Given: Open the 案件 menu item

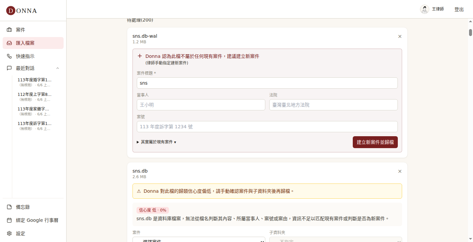Looking at the screenshot, I should 33,30.
